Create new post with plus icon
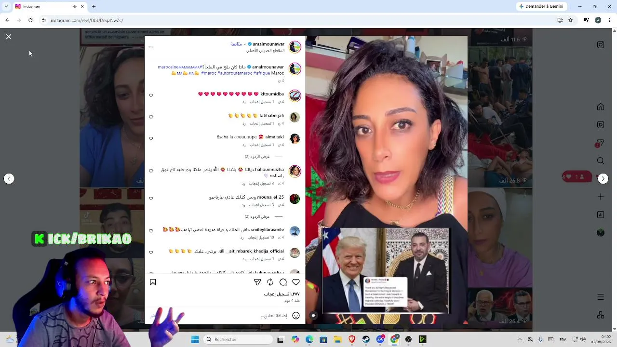617x347 pixels. (601, 197)
